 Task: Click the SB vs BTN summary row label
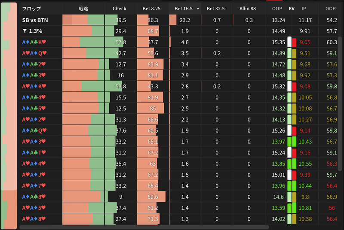click(35, 20)
